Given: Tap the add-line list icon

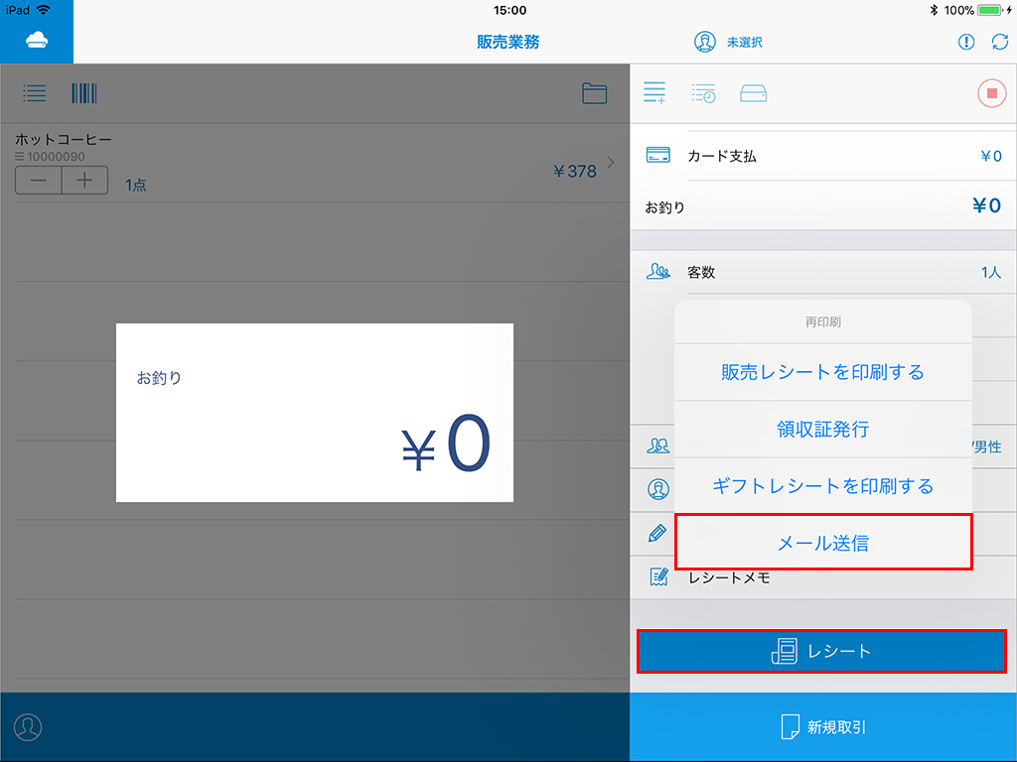Looking at the screenshot, I should [x=654, y=92].
